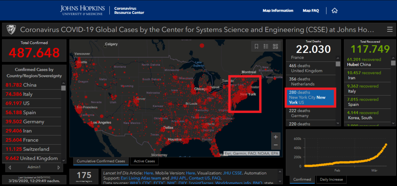Open the JHU CSSE link

point(232,173)
